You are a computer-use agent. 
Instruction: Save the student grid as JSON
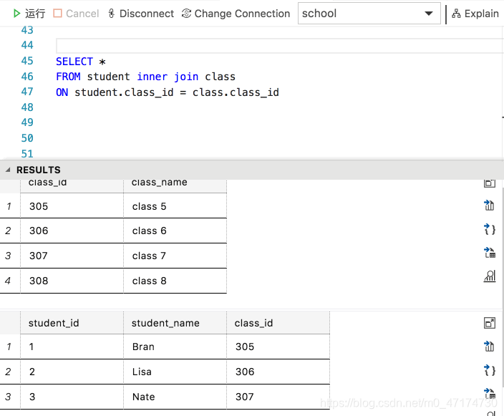[x=489, y=370]
